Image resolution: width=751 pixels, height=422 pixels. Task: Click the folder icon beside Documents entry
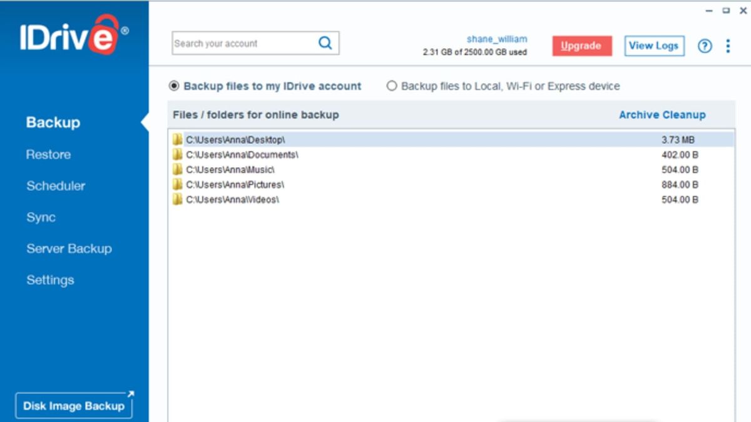[x=178, y=154]
